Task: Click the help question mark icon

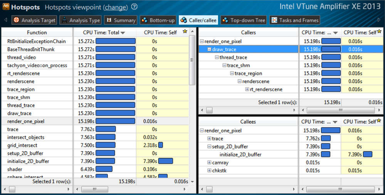Action: click(x=134, y=7)
